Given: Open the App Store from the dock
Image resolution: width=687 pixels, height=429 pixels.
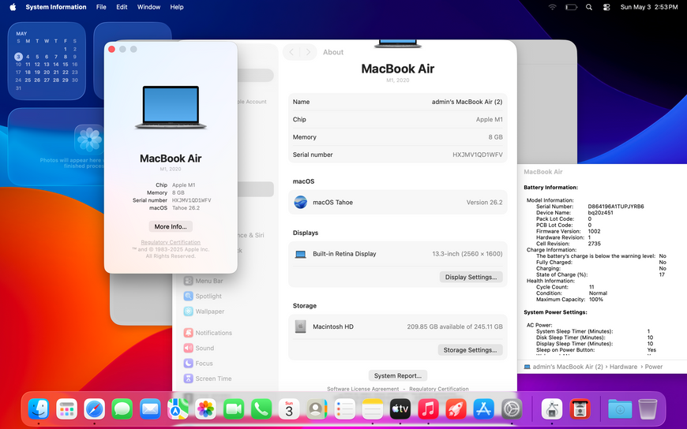Looking at the screenshot, I should tap(484, 409).
